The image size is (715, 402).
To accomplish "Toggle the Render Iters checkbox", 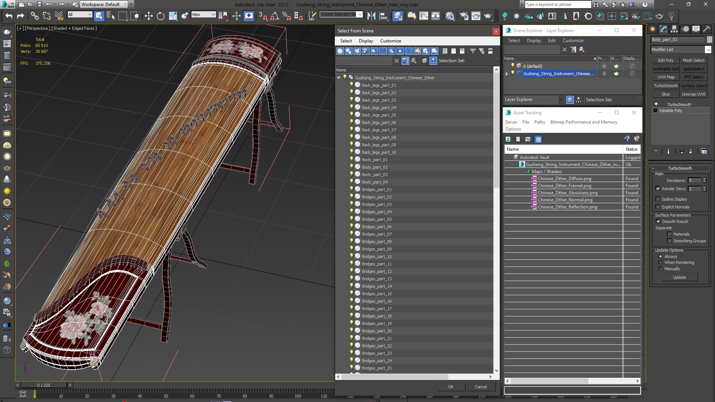I will pyautogui.click(x=658, y=189).
